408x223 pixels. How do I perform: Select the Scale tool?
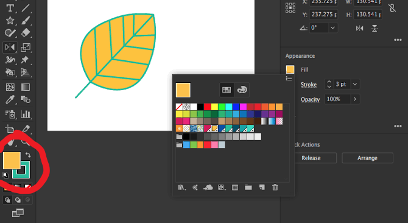[25, 47]
